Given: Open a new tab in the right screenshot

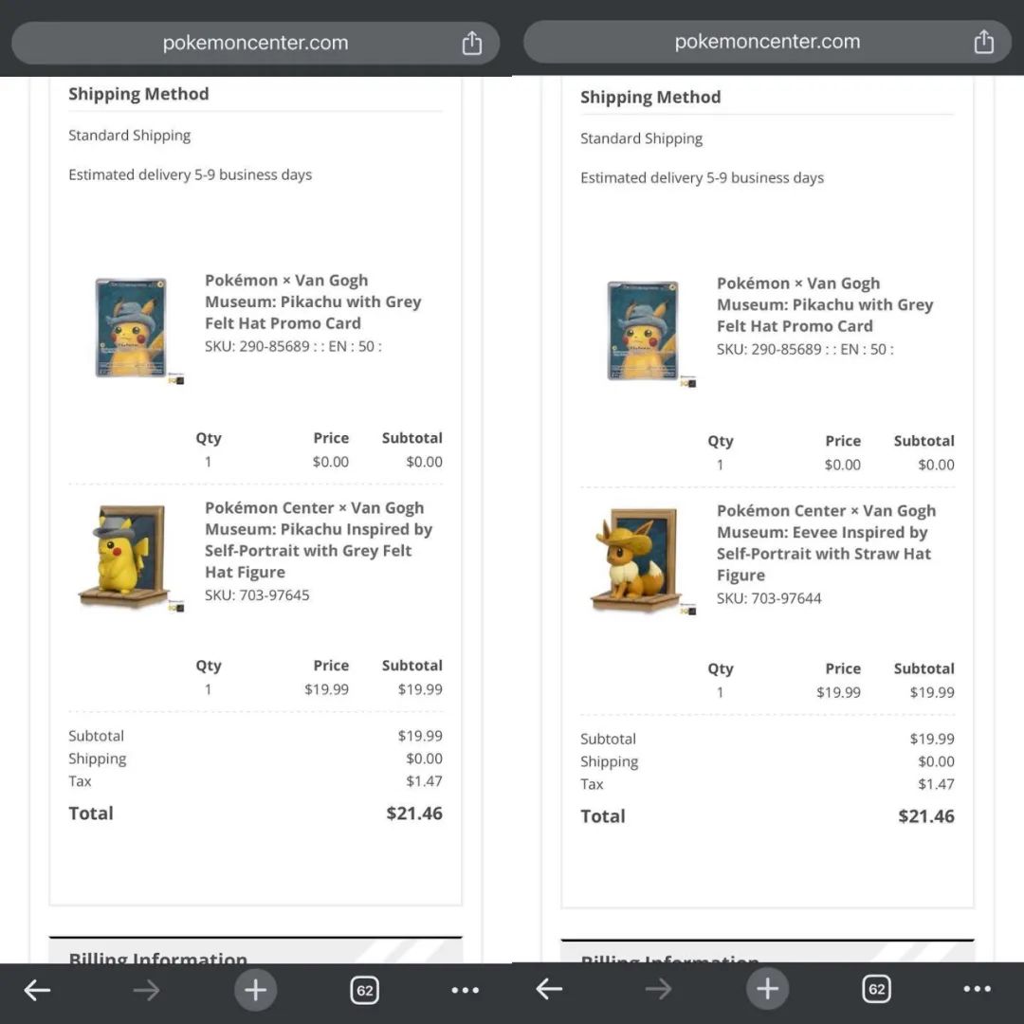Looking at the screenshot, I should 767,989.
